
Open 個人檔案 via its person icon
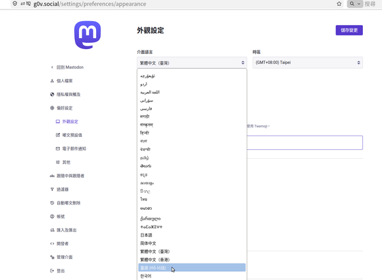52,81
